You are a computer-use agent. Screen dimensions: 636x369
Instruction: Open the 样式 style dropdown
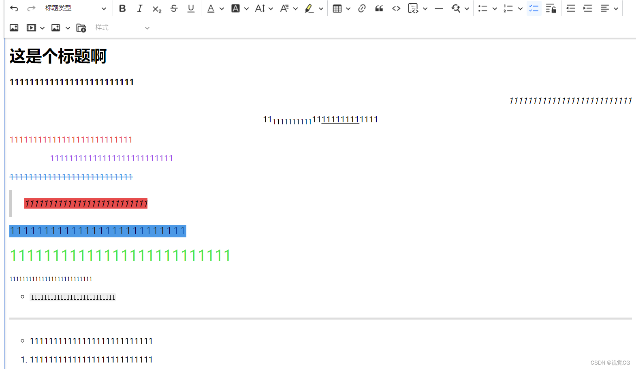(x=122, y=28)
